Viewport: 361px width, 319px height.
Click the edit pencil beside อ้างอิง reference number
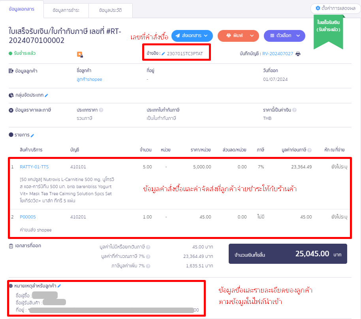pos(164,52)
